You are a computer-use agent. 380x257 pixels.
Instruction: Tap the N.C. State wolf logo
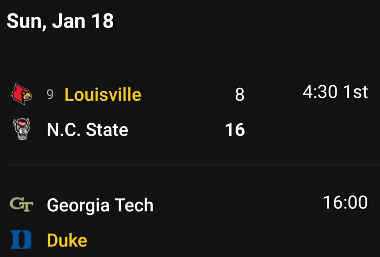21,129
